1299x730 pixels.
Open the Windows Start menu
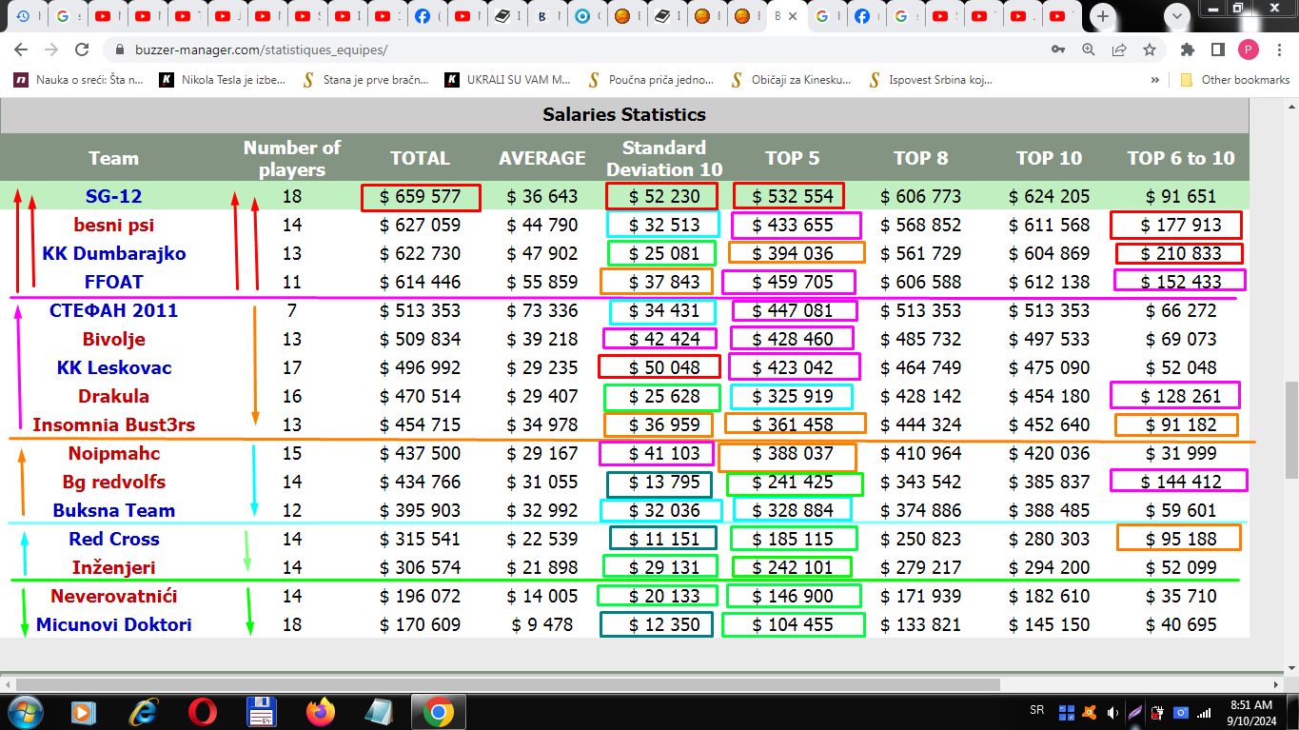[x=25, y=711]
